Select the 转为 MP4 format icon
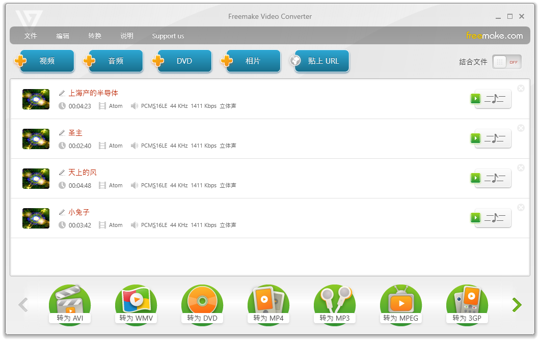Viewport: 540px width, 341px height. [268, 303]
